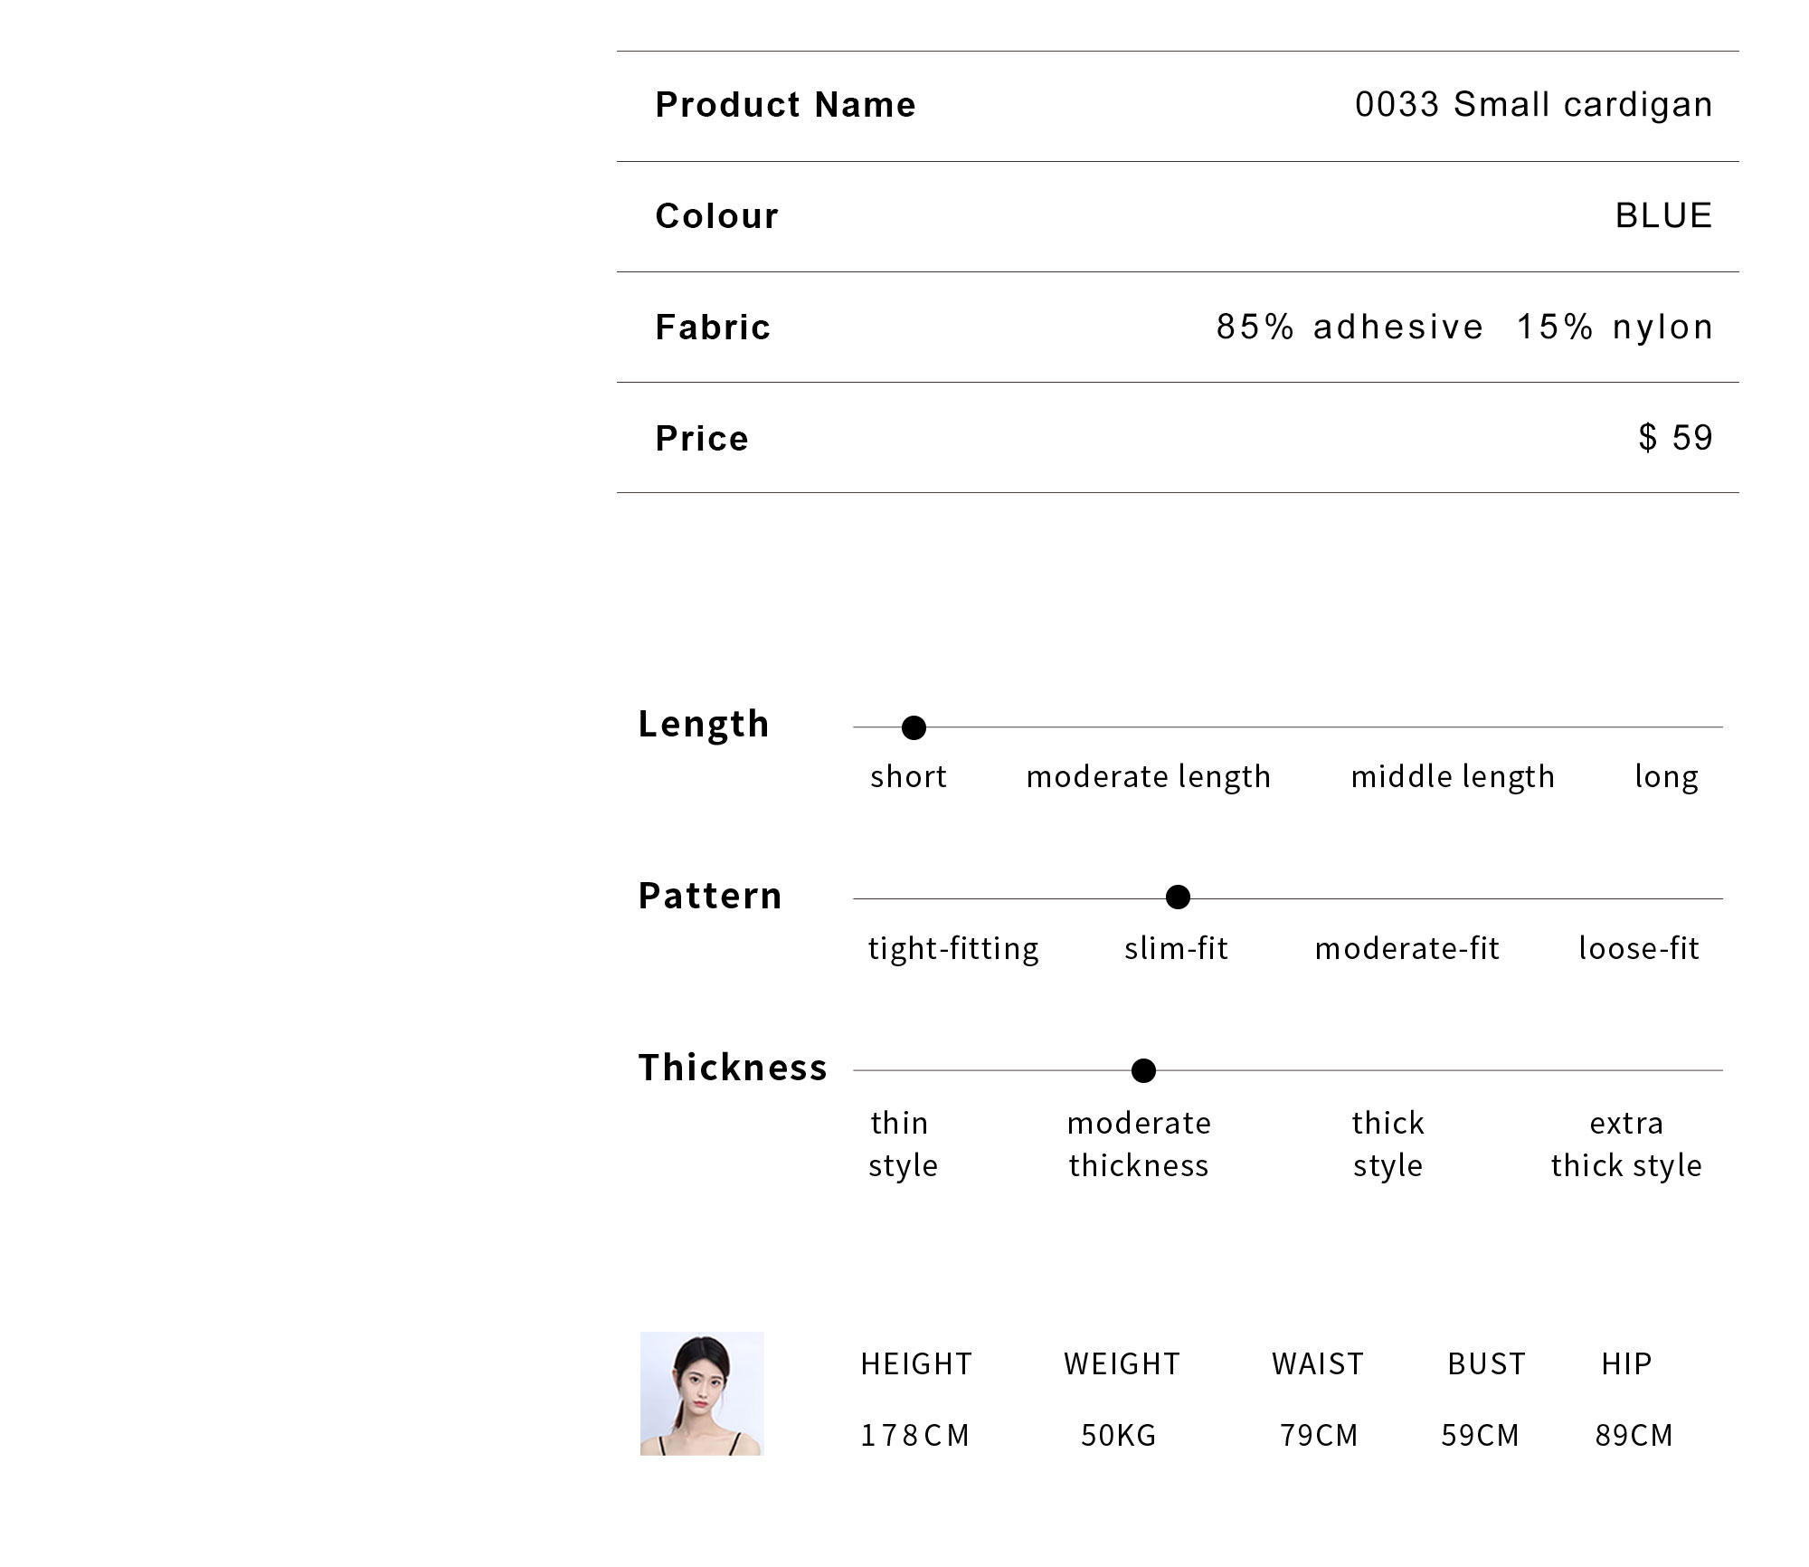This screenshot has height=1567, width=1809.
Task: Click the 'Pattern' heading
Action: pos(710,896)
